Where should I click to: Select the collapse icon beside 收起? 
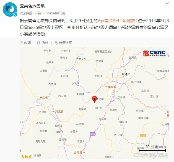[21, 43]
